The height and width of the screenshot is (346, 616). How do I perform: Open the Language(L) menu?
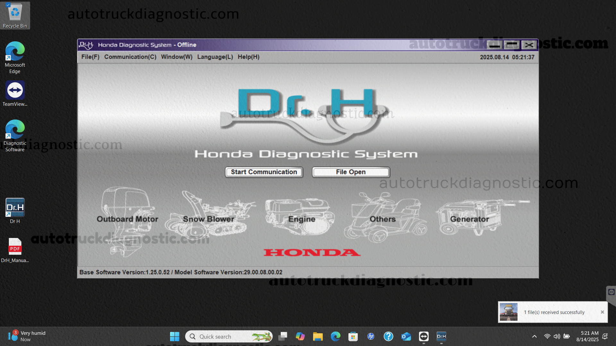tap(215, 57)
